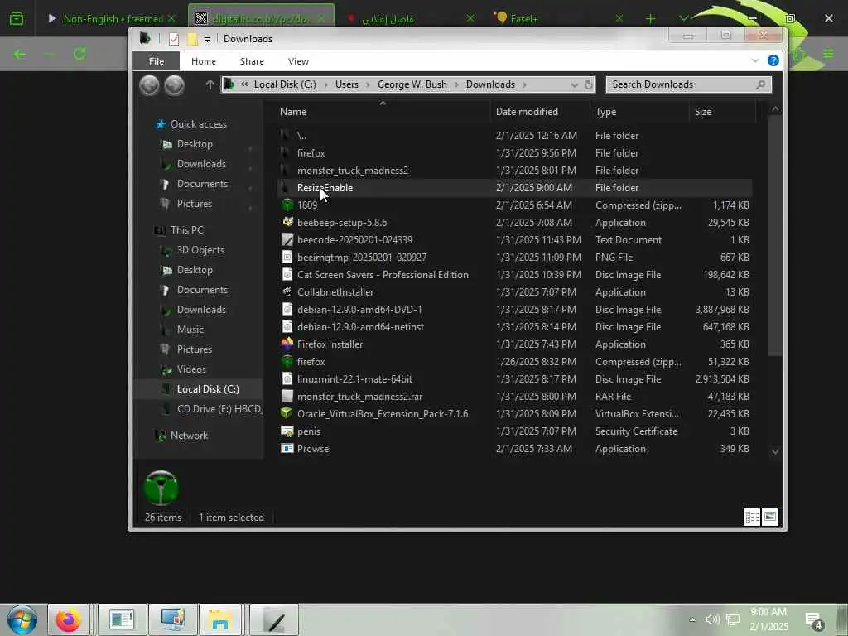
Task: Go up one folder level arrow
Action: (x=210, y=84)
